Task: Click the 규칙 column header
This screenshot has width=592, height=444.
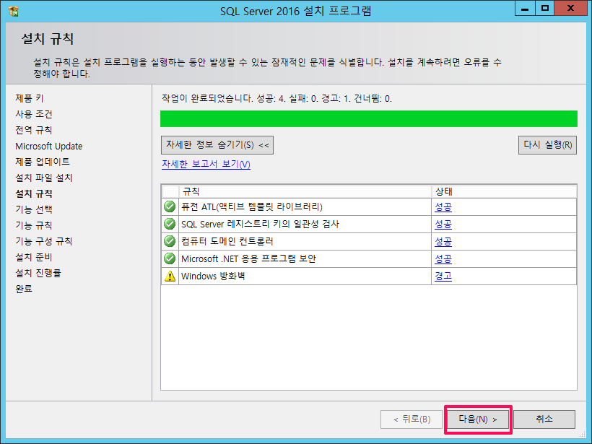Action: (x=305, y=192)
